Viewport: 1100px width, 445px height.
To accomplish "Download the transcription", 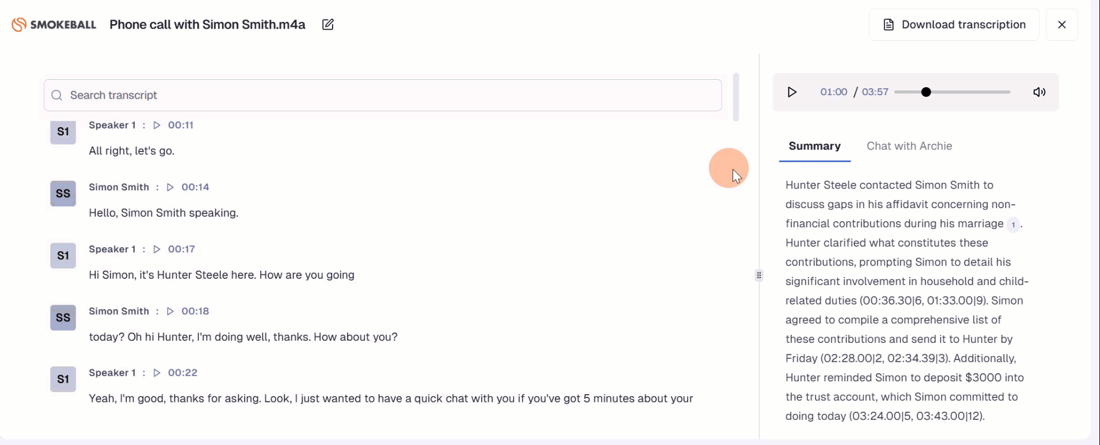I will (x=954, y=25).
